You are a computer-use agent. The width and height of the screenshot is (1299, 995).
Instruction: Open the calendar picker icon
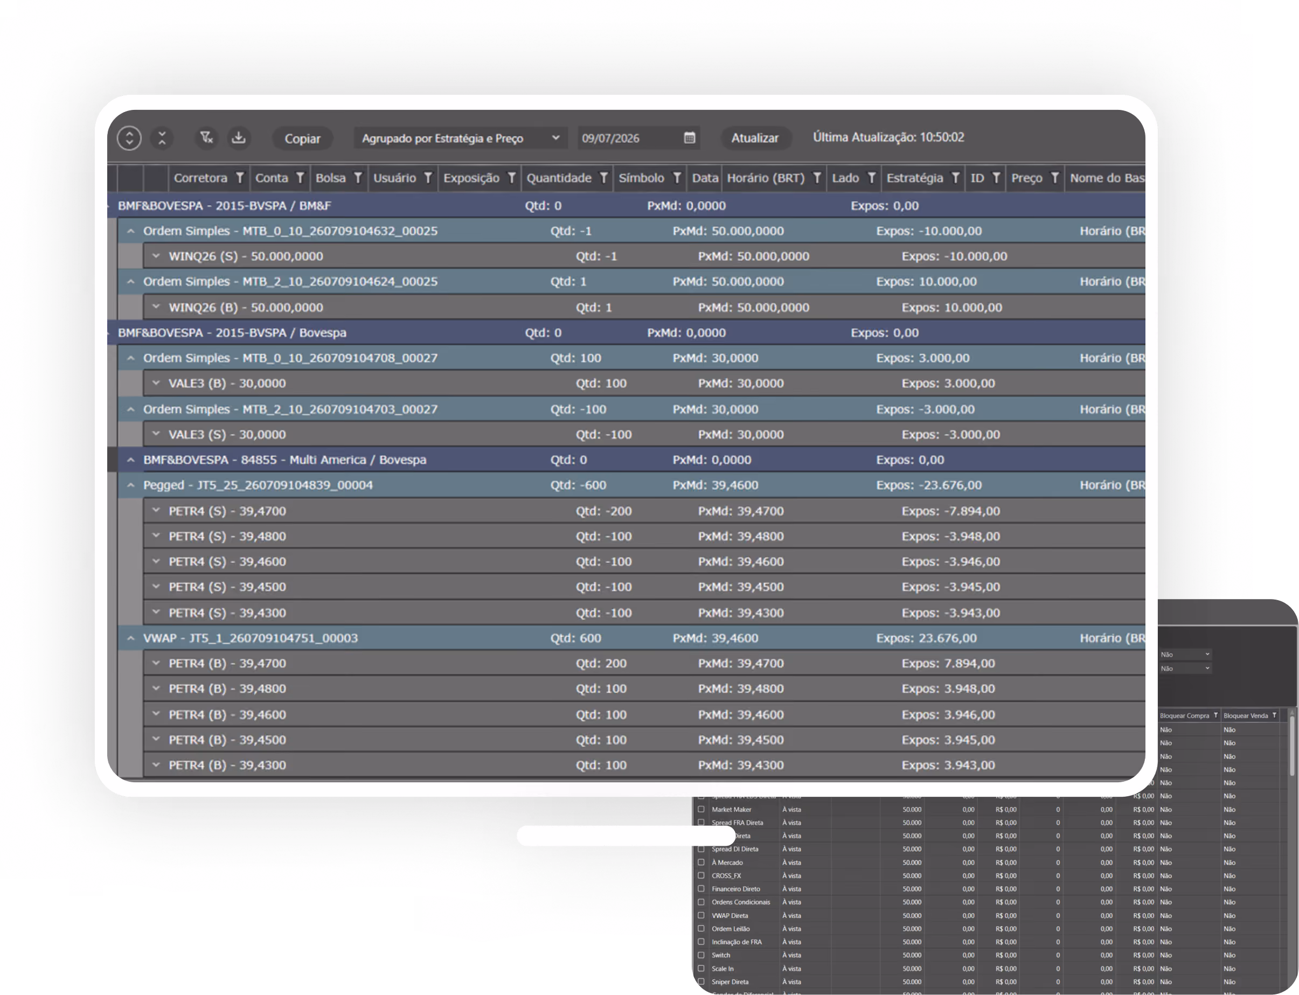point(689,138)
